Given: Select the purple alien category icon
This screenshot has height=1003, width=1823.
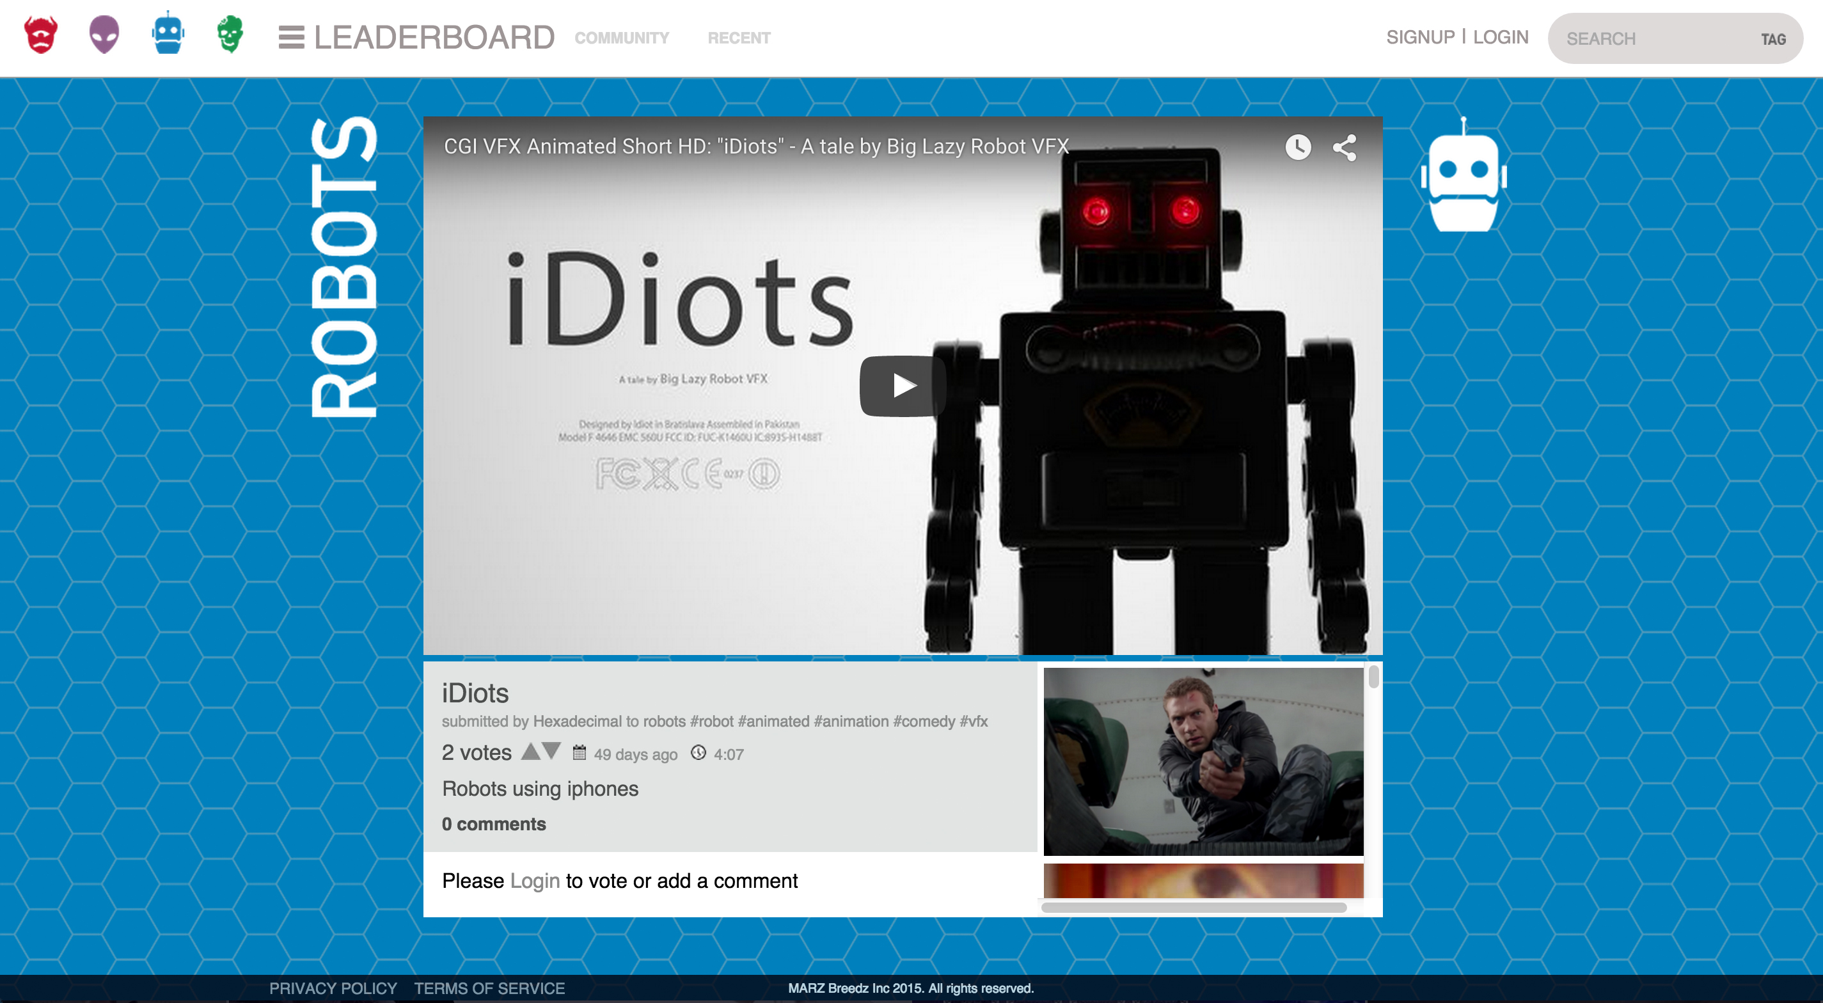Looking at the screenshot, I should [x=104, y=35].
